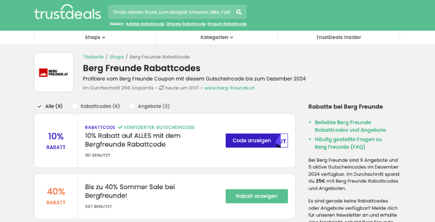
Task: Open TrustDeals Insider tab
Action: click(338, 37)
